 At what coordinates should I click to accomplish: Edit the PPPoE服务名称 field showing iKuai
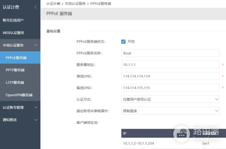pyautogui.click(x=170, y=53)
